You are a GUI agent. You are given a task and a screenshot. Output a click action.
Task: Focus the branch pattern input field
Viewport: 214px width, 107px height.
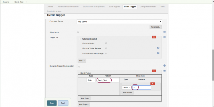(142, 88)
